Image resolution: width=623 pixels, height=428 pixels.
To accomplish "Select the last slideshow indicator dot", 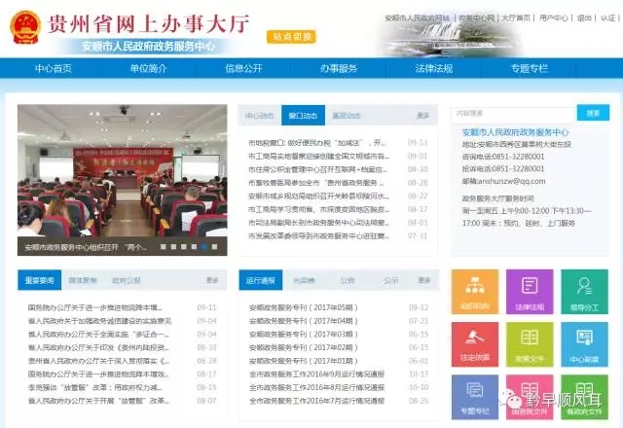I will point(214,246).
